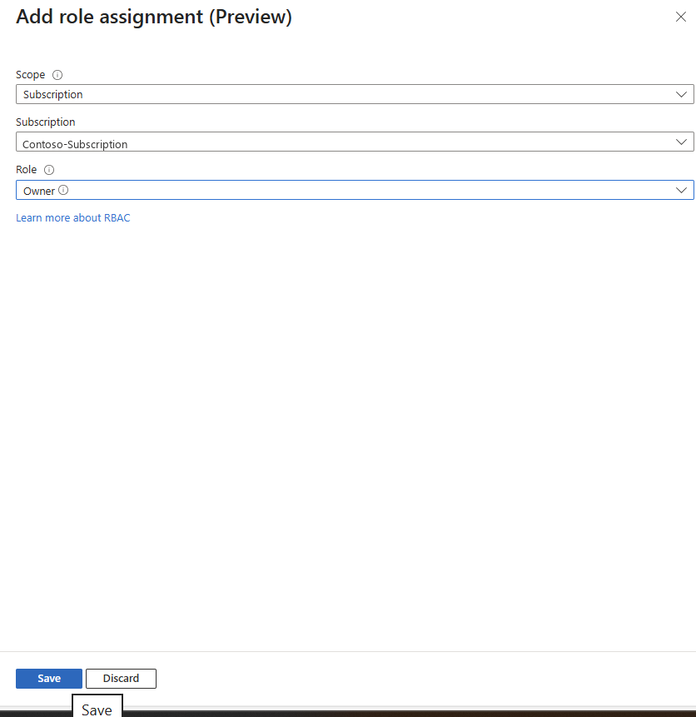Discard the role assignment changes
The height and width of the screenshot is (717, 696).
click(122, 678)
